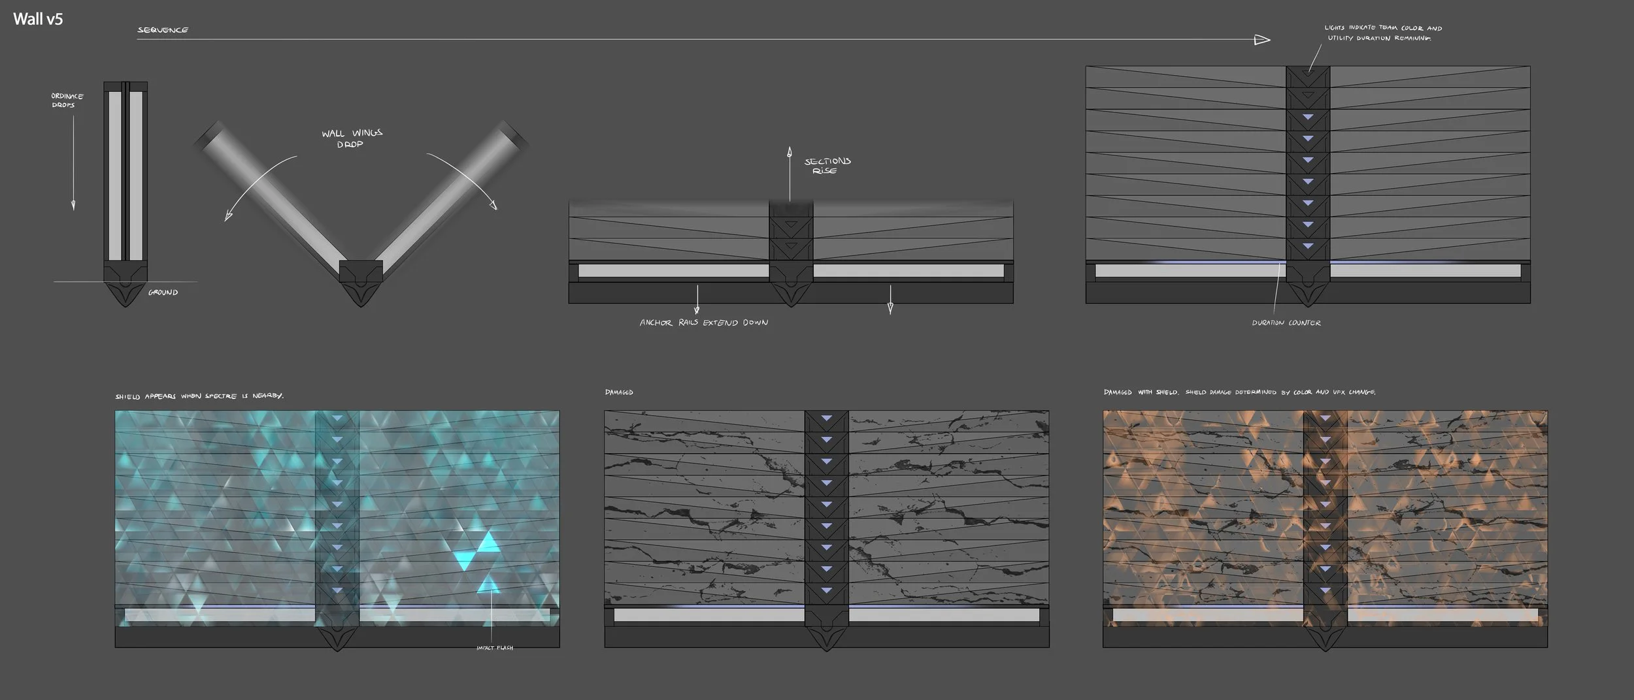The height and width of the screenshot is (700, 1634).
Task: Click the Anchor Rails Extend Down note
Action: 704,323
